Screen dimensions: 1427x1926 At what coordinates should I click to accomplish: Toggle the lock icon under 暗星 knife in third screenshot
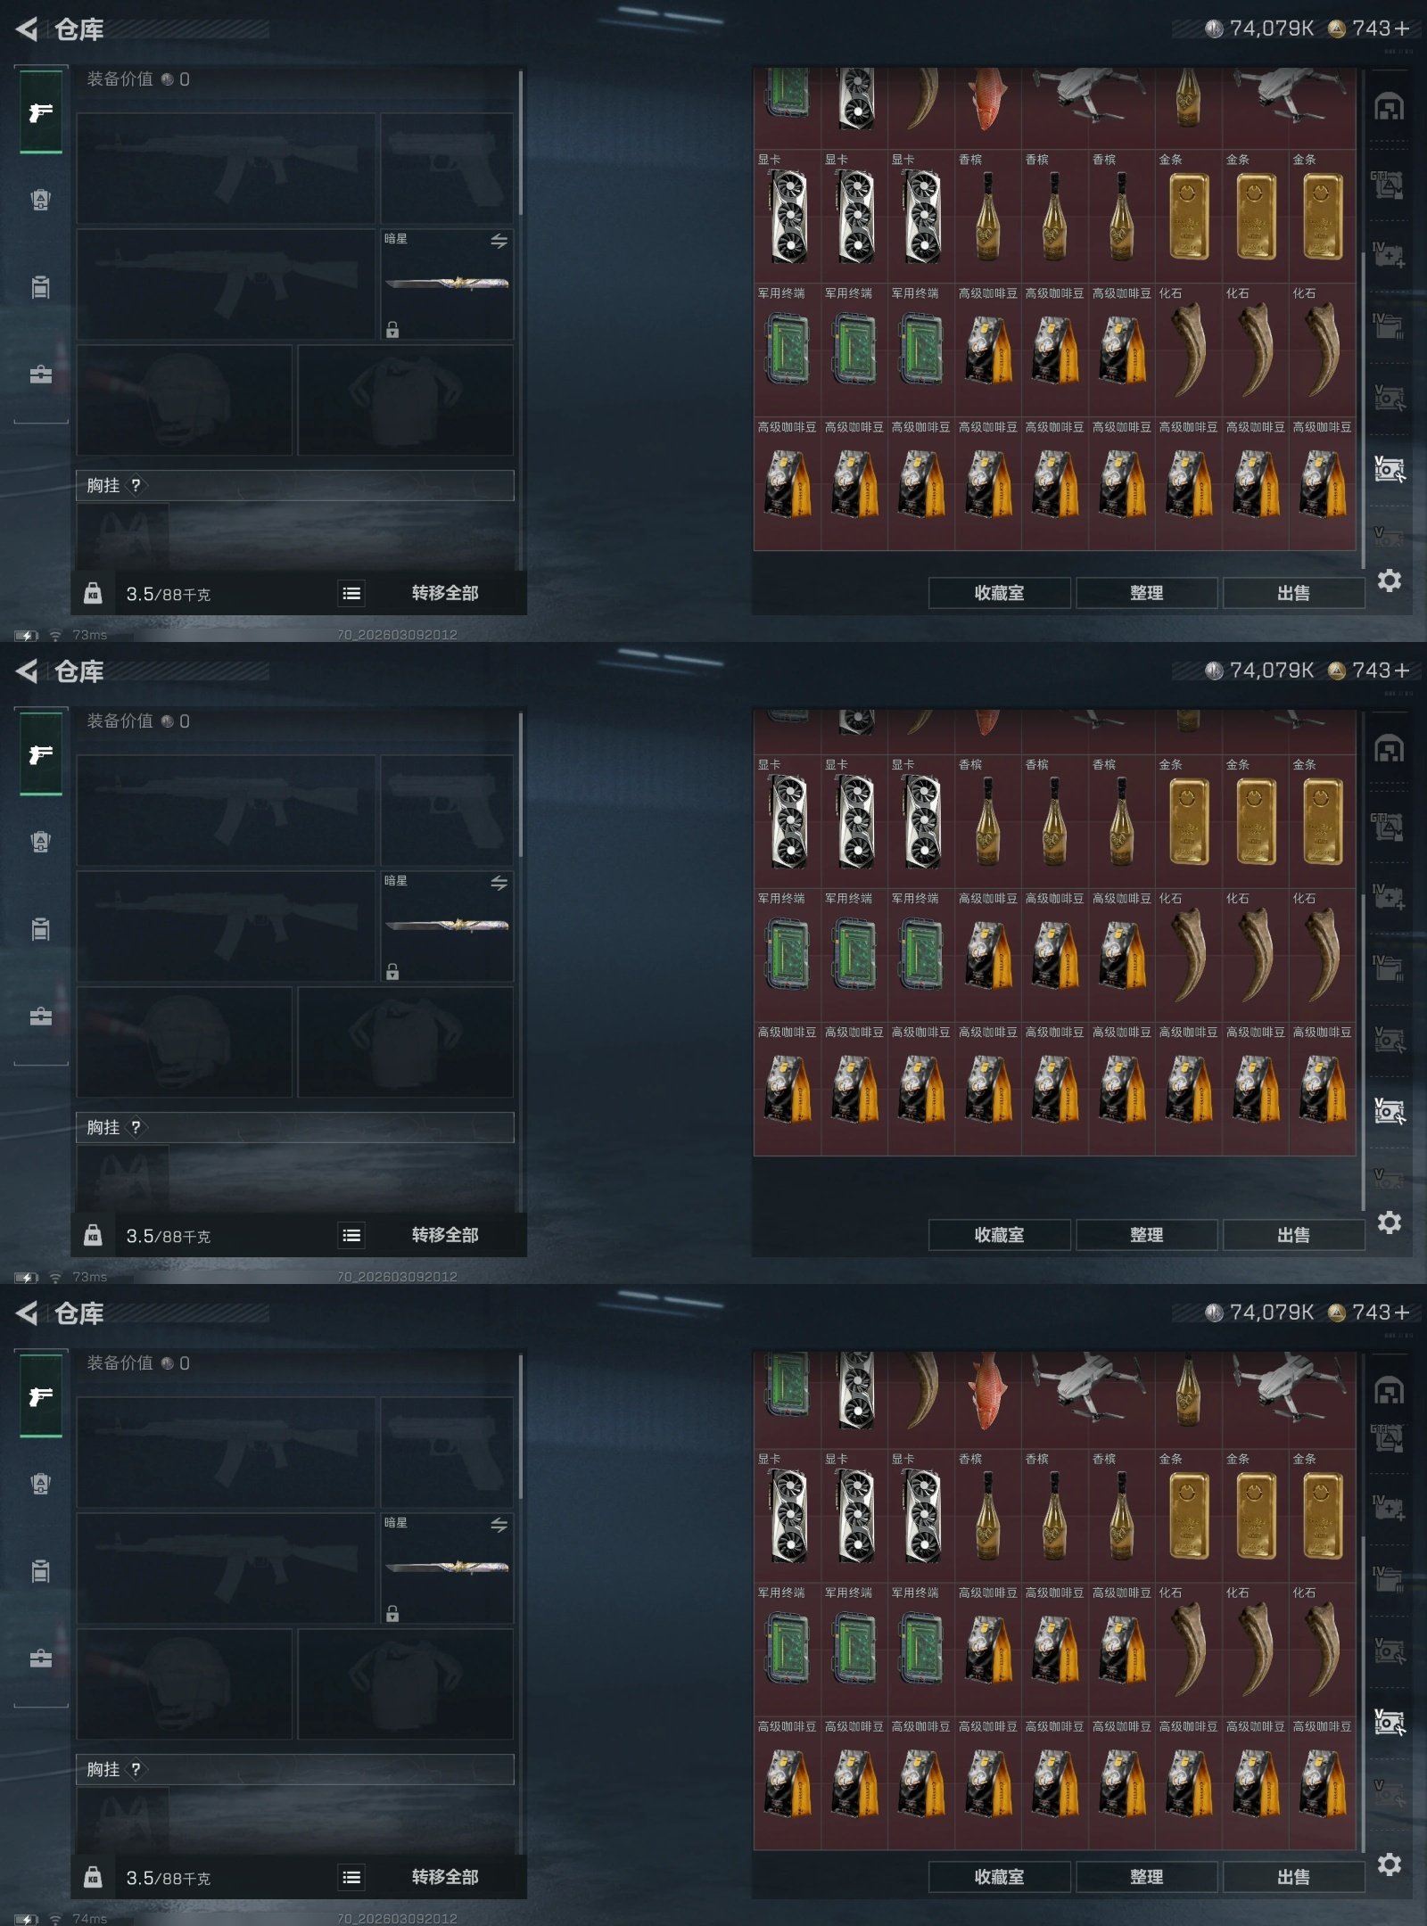392,1613
